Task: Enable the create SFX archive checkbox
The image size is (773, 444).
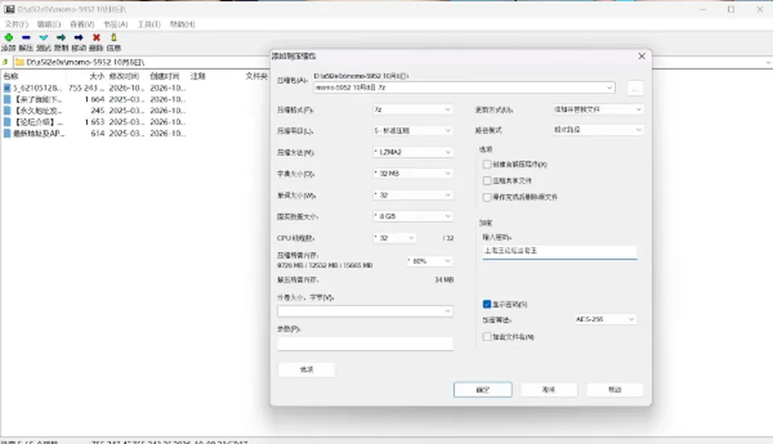Action: (x=487, y=164)
